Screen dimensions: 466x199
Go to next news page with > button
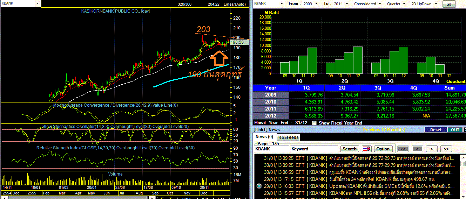pyautogui.click(x=432, y=149)
